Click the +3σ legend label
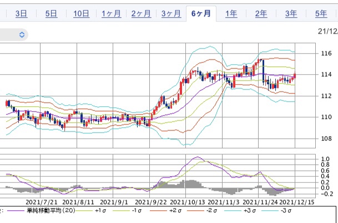This screenshot has width=338, height=223. click(250, 210)
